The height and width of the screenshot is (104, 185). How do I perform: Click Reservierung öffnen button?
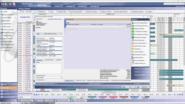coord(62,101)
